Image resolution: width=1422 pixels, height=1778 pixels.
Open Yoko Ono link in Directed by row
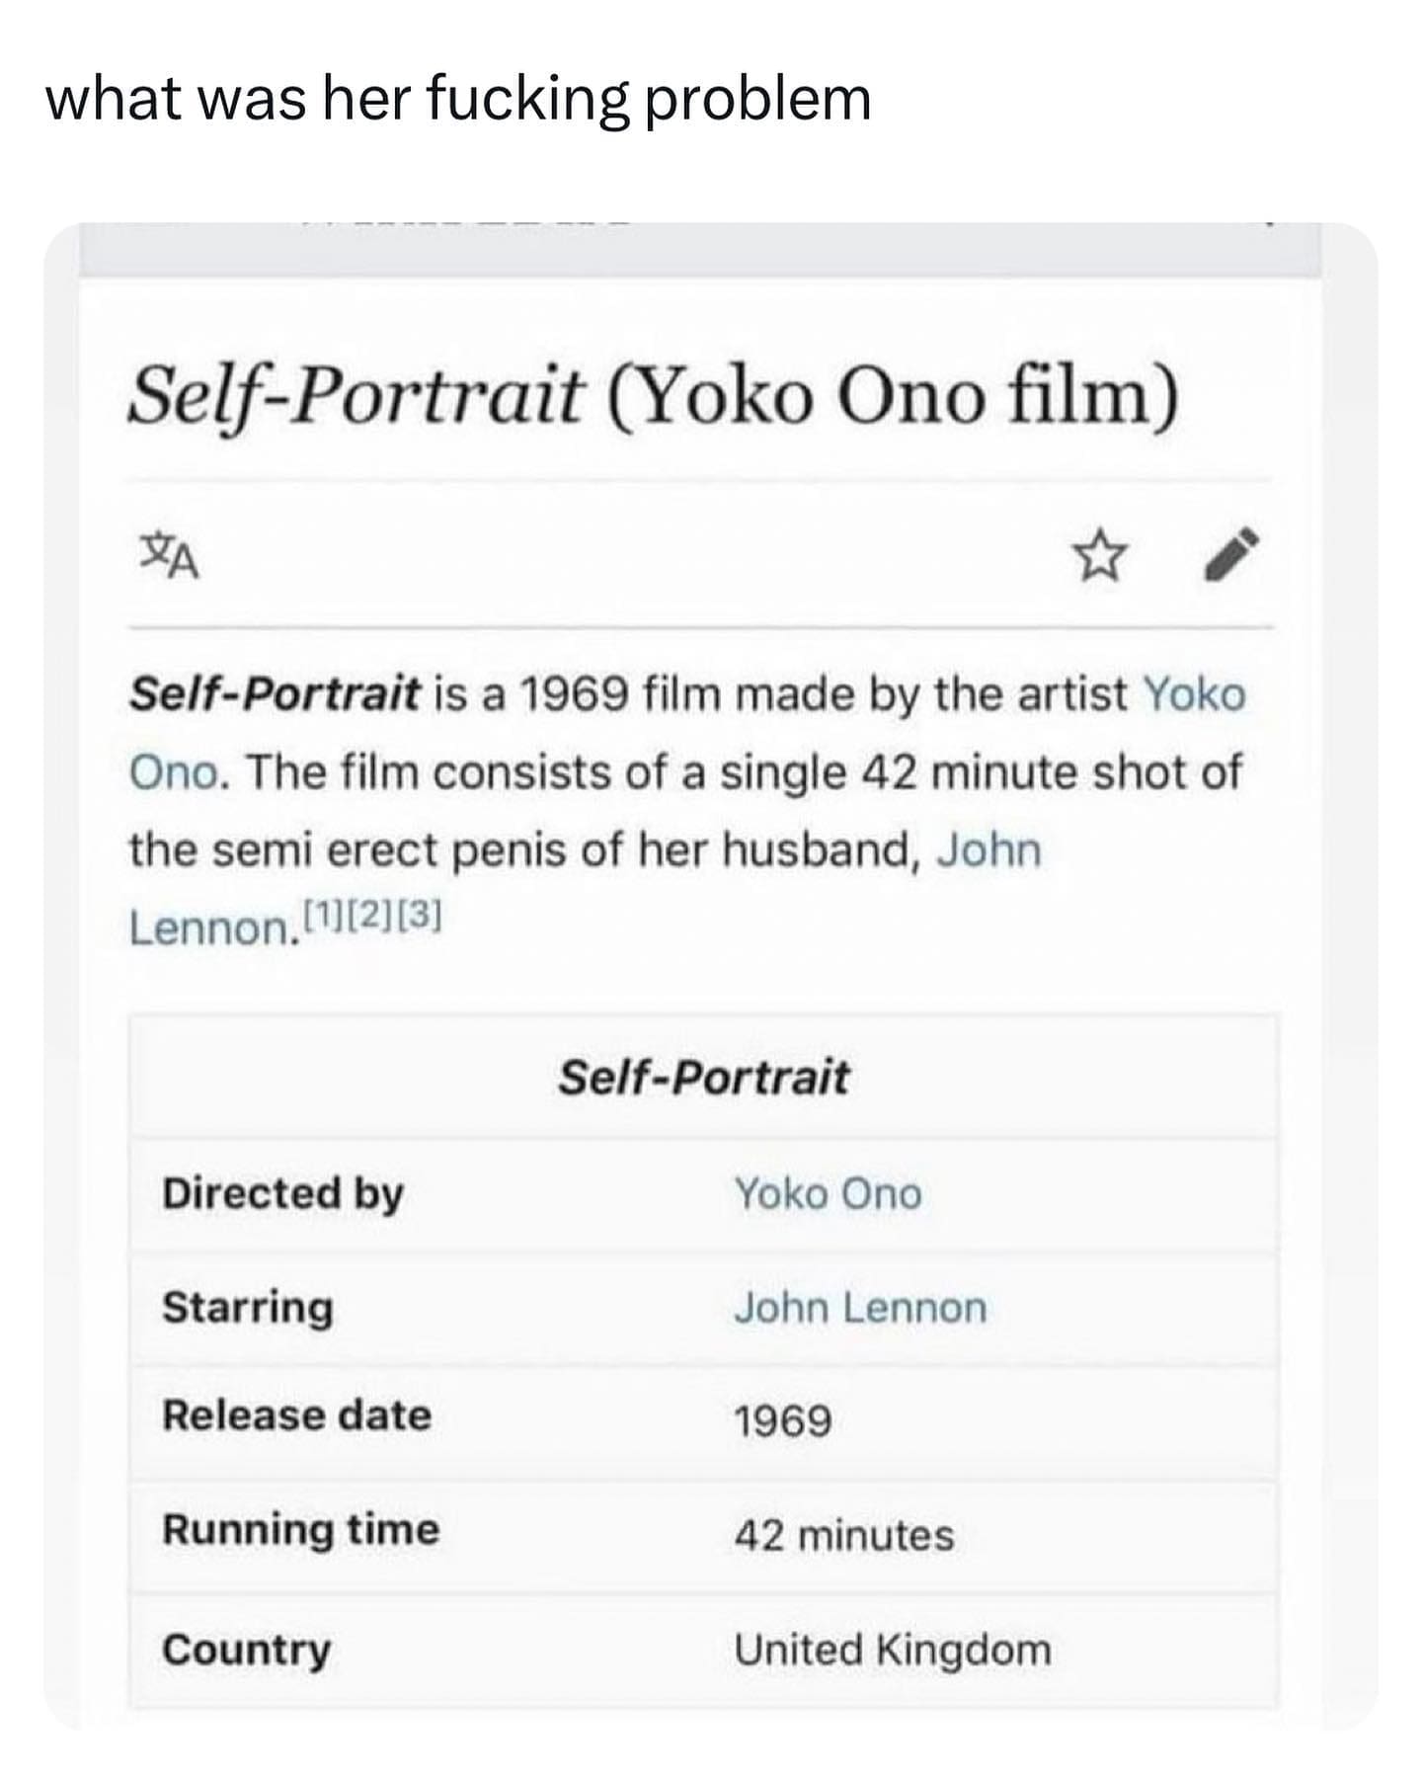[x=828, y=1193]
